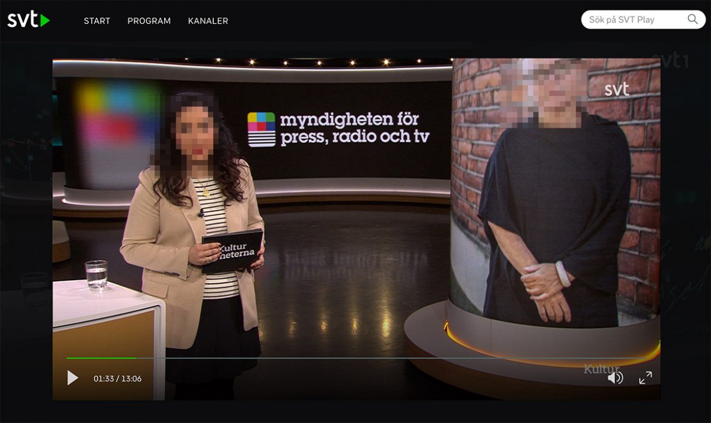
Task: Enter fullscreen mode using the expand icon
Action: pyautogui.click(x=645, y=378)
